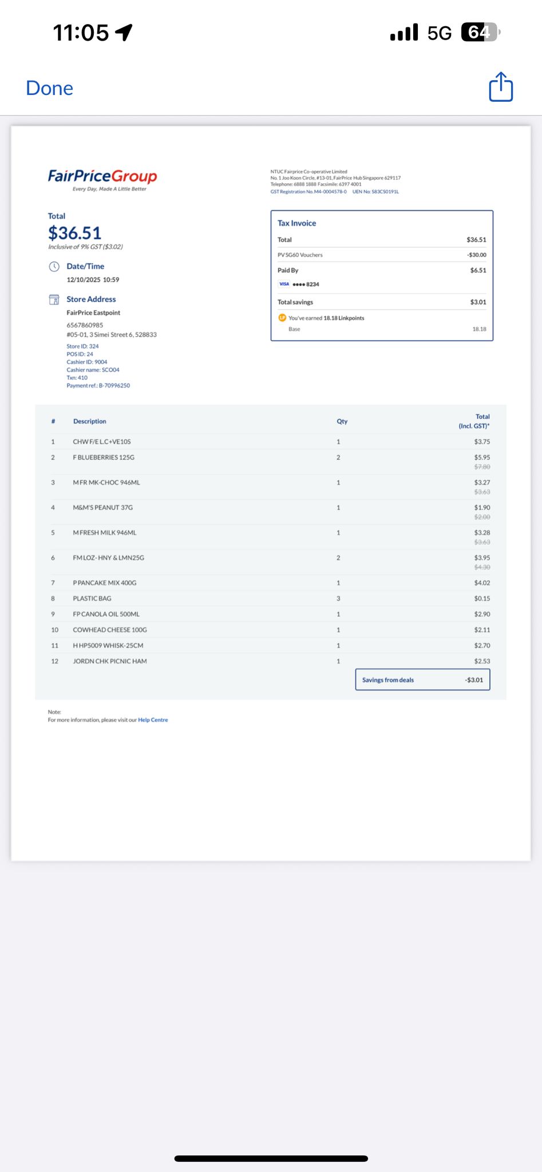Tap the 11:05 status bar clock
Screen dimensions: 542x1172
click(x=81, y=33)
